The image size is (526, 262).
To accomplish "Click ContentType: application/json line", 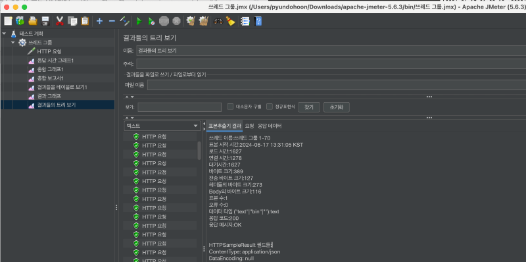I will [245, 251].
